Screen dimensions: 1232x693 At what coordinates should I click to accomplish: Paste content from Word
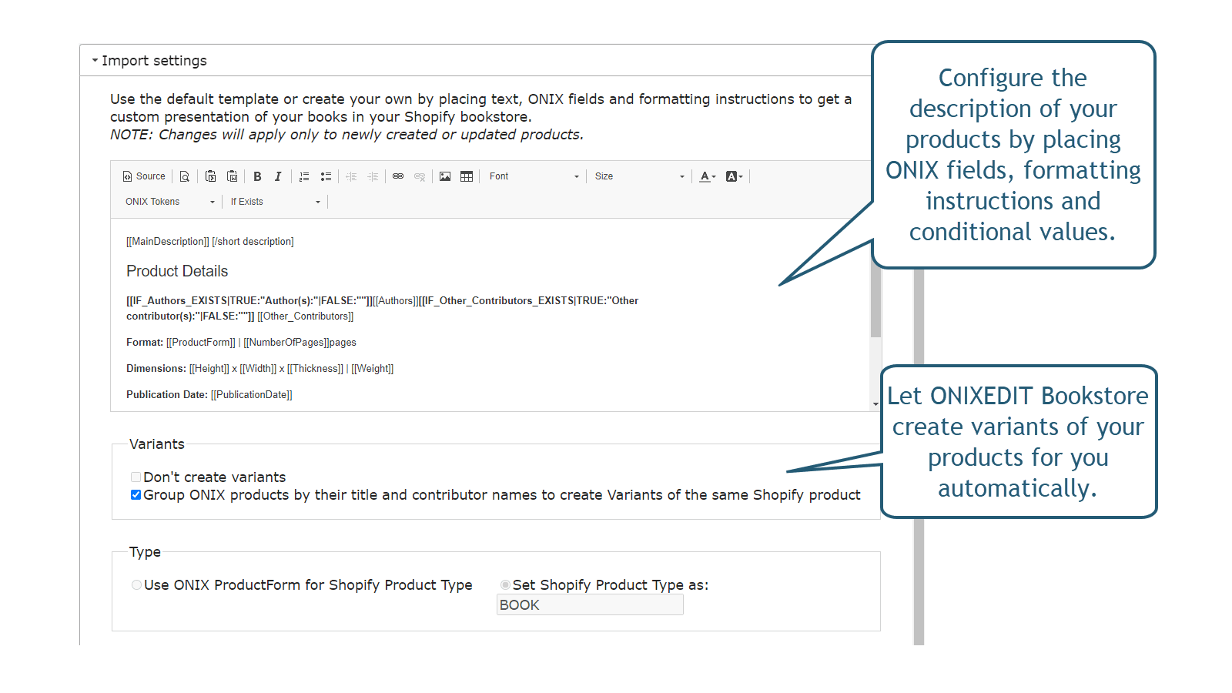[x=232, y=176]
